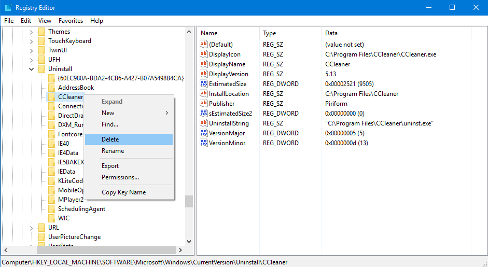Click the registry path in status bar
This screenshot has height=267, width=488.
pyautogui.click(x=145, y=262)
